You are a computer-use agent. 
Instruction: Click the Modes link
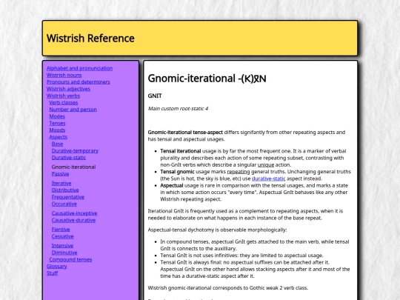pos(57,116)
